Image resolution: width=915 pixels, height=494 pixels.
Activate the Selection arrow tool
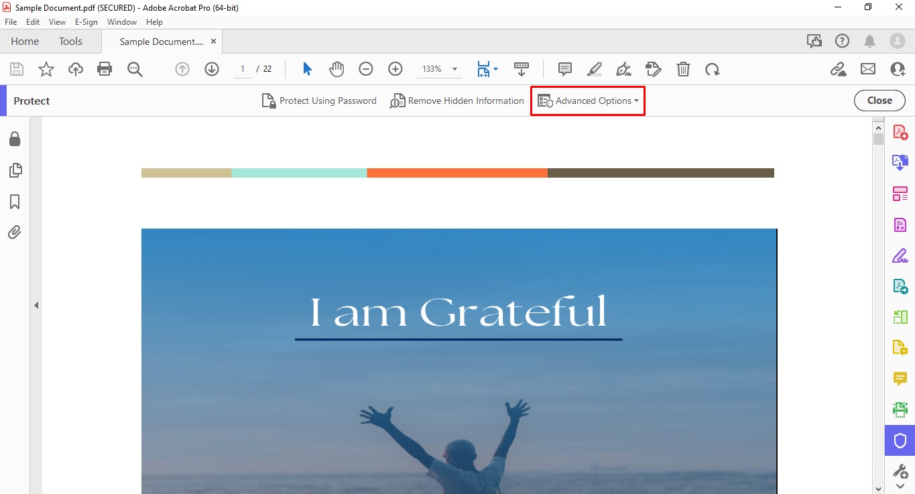point(307,69)
